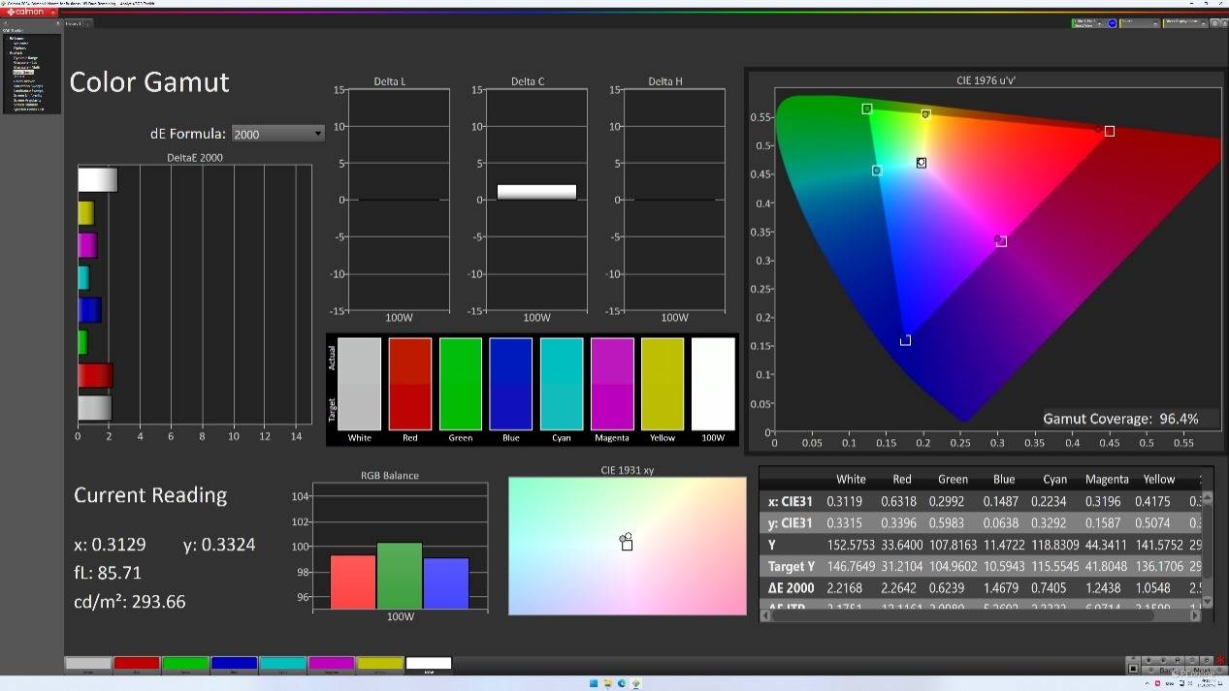This screenshot has width=1229, height=691.
Task: Launch Edge browser from the taskbar
Action: pyautogui.click(x=622, y=683)
